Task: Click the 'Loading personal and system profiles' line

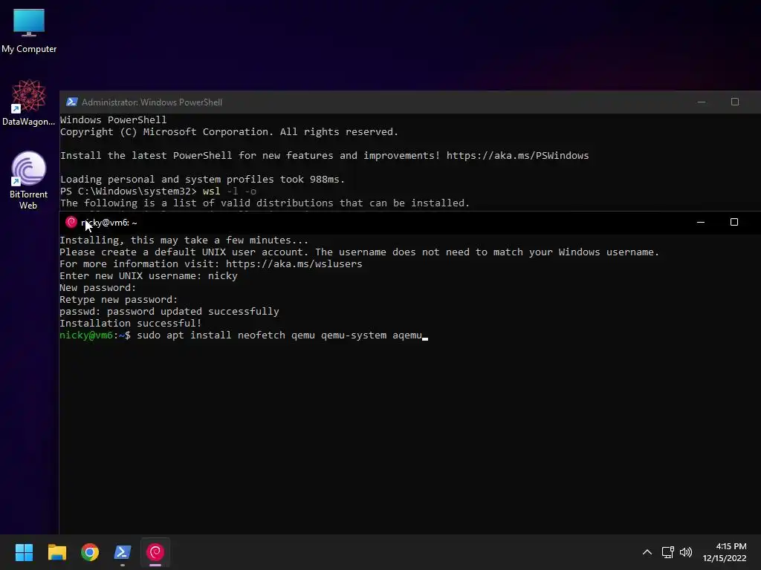Action: coord(202,180)
